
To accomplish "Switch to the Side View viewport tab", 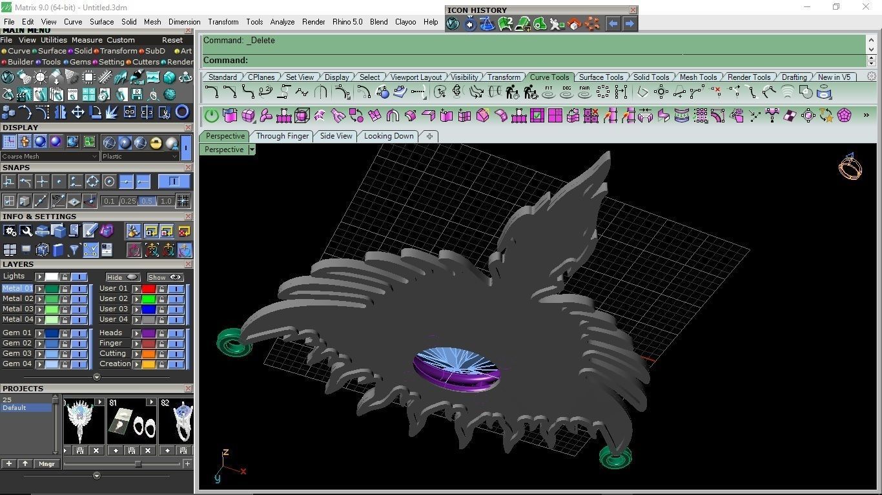I will point(336,136).
